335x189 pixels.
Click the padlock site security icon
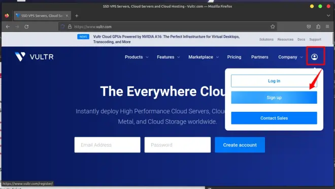70,27
